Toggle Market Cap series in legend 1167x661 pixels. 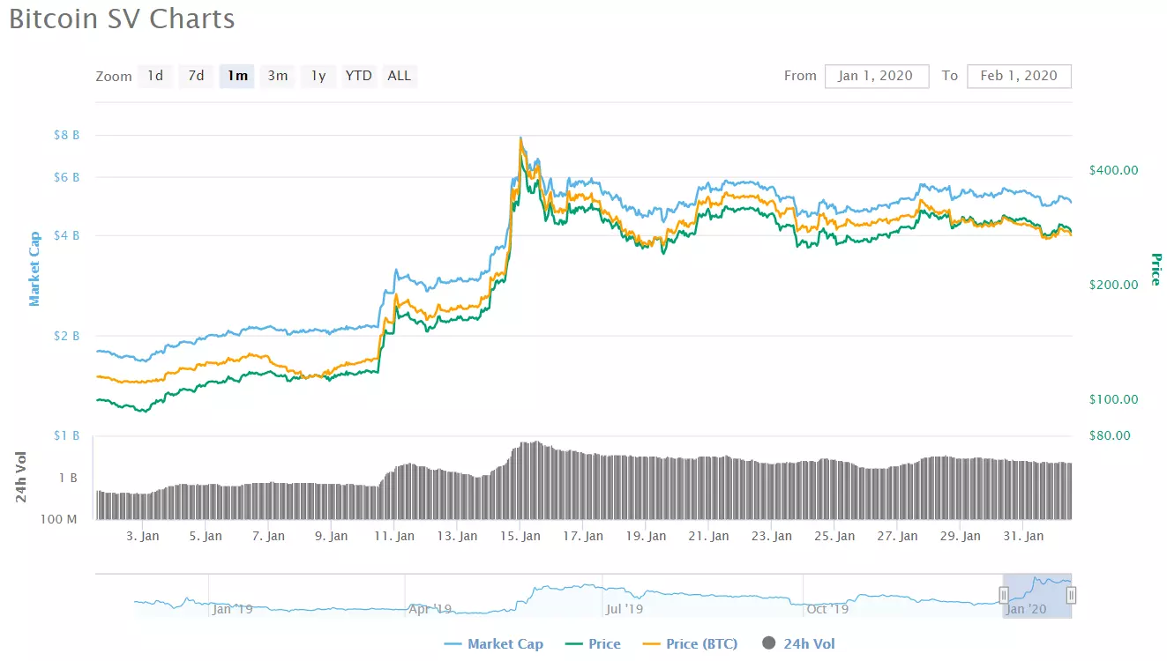tap(494, 644)
